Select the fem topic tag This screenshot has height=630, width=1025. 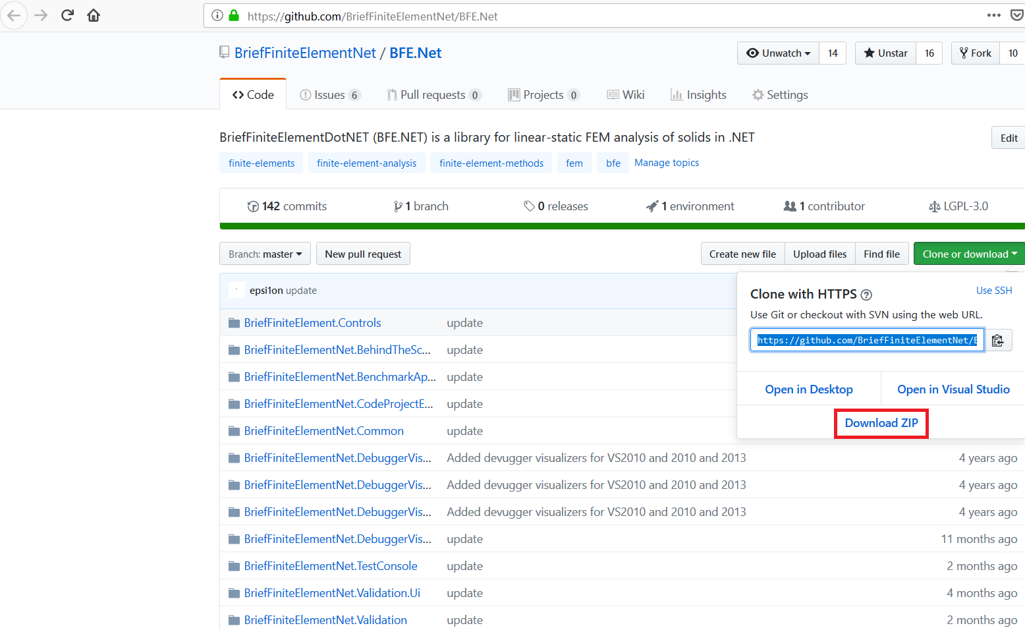pyautogui.click(x=574, y=163)
